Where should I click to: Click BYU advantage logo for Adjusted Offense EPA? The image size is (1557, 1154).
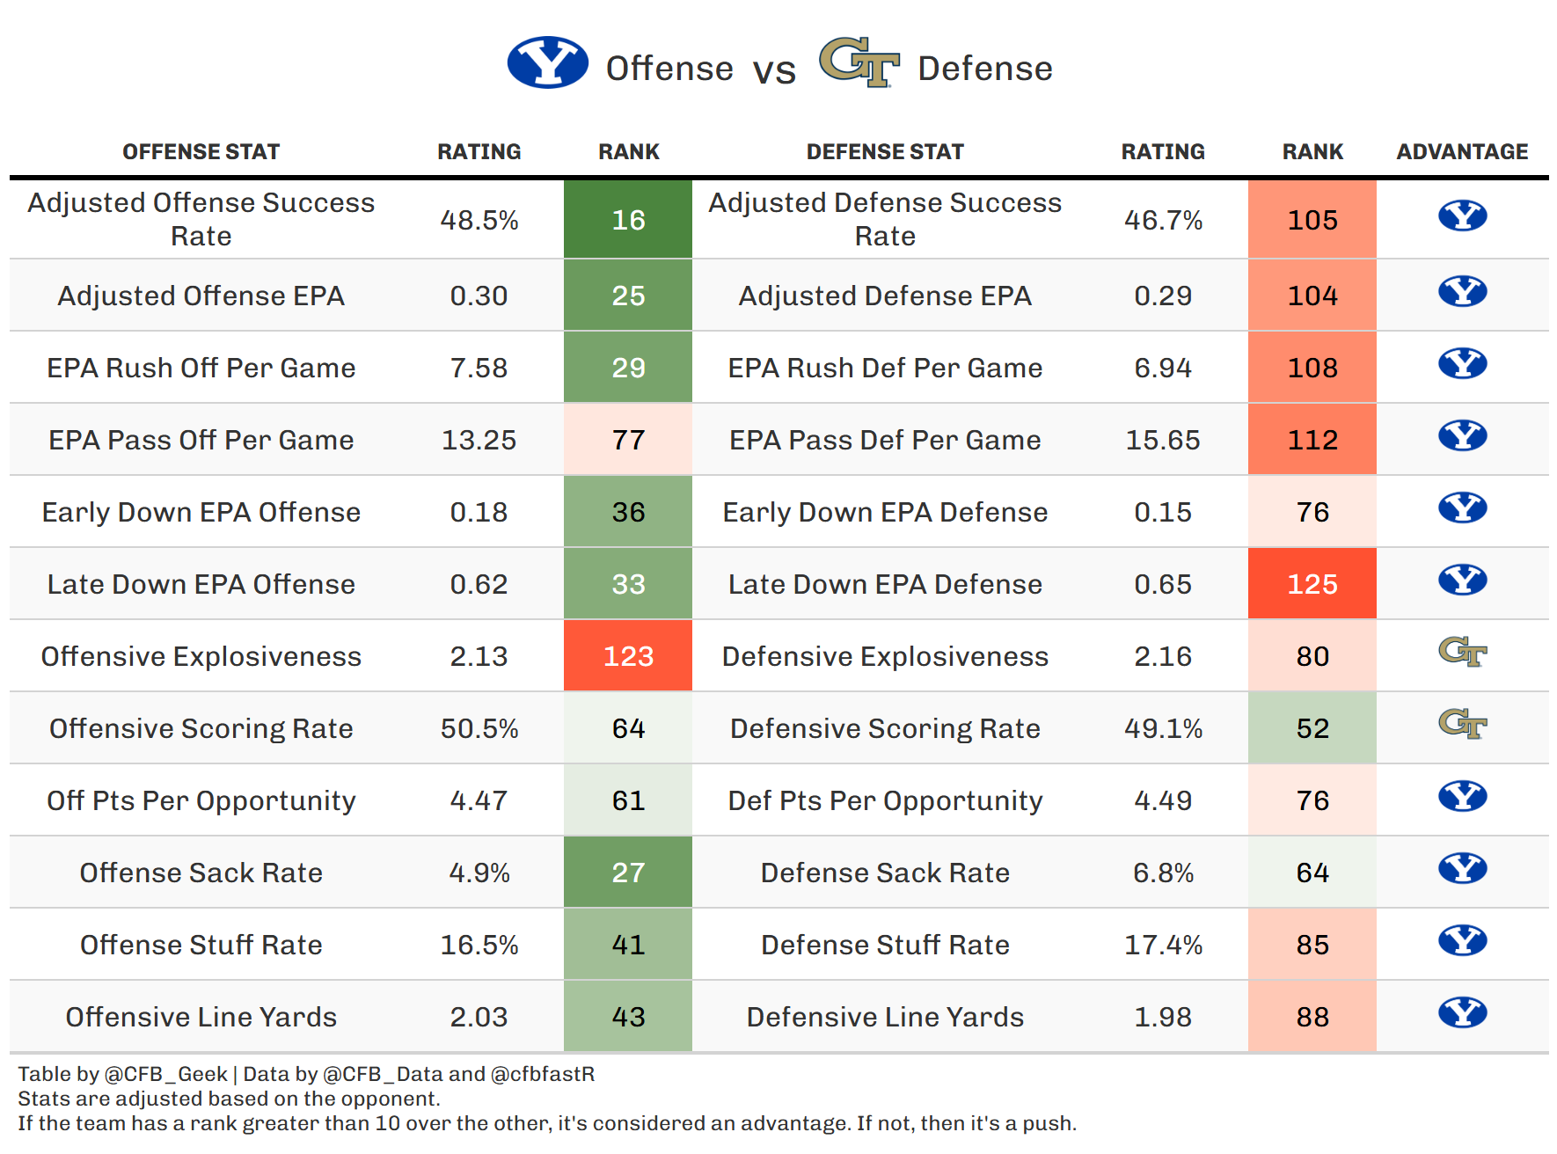click(1462, 291)
